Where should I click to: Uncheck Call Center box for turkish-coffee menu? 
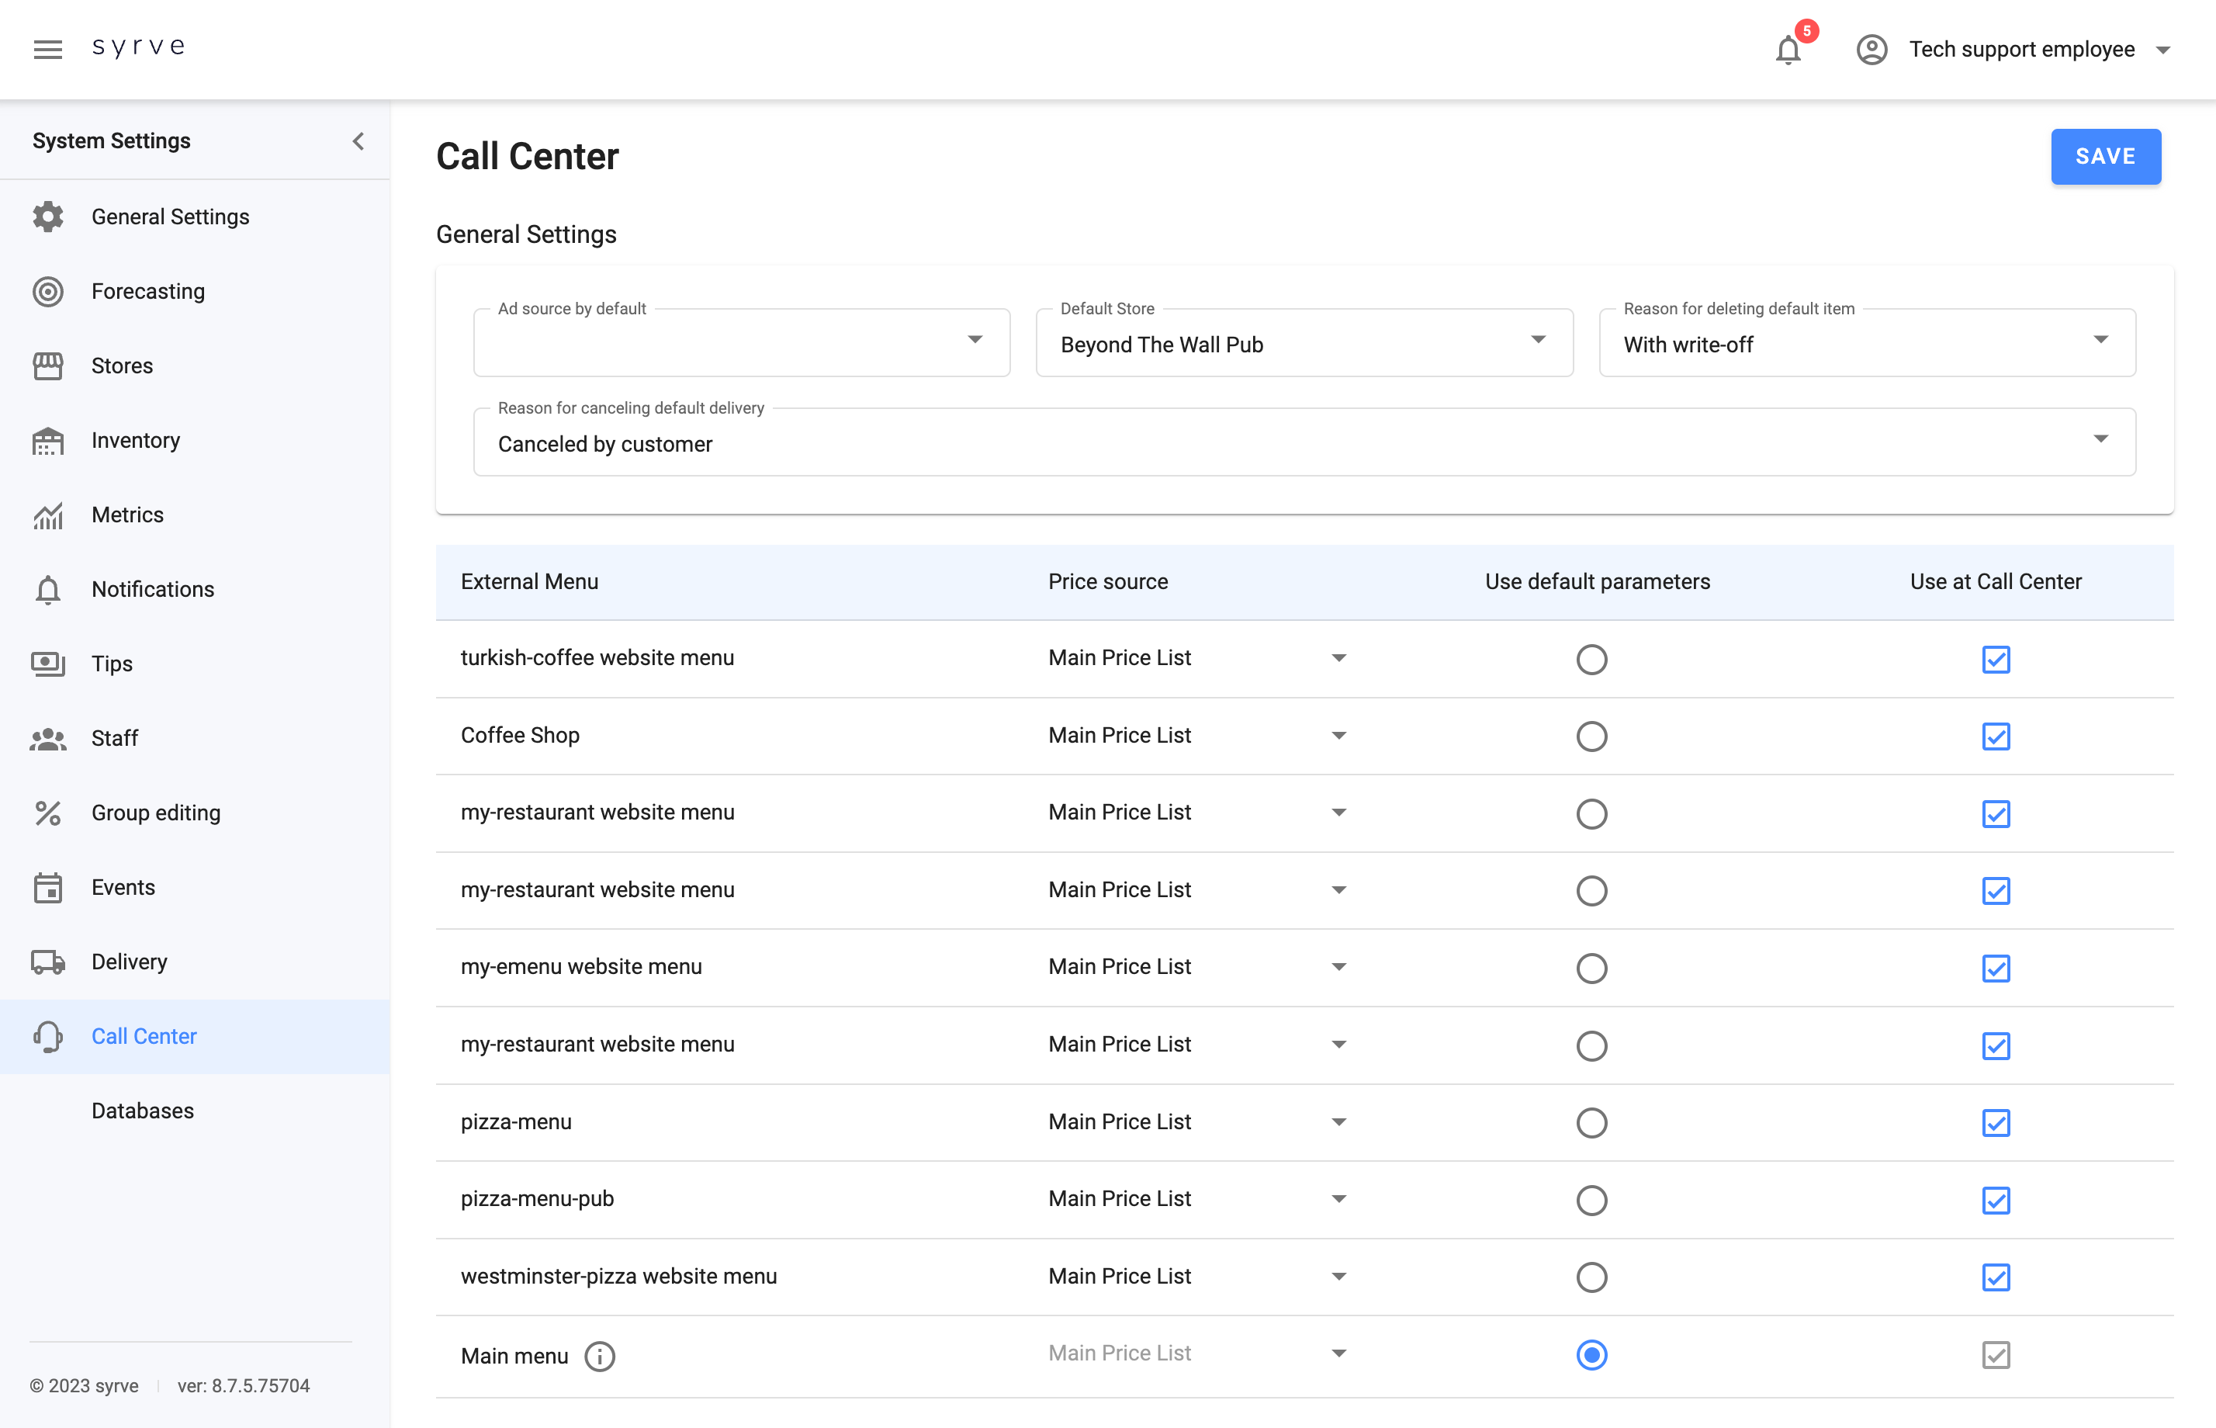1996,660
